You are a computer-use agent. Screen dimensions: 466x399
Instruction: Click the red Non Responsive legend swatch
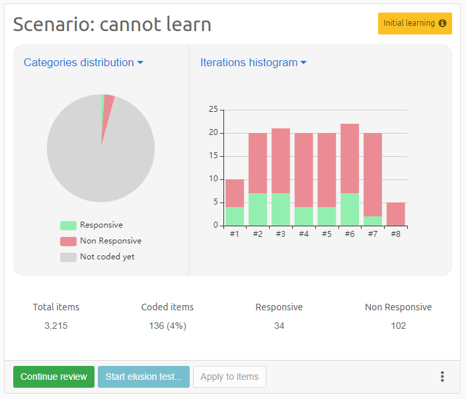(x=68, y=242)
